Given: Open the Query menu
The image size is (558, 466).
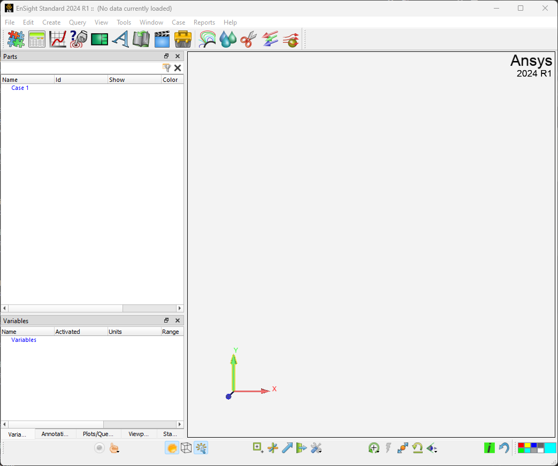Looking at the screenshot, I should tap(77, 22).
